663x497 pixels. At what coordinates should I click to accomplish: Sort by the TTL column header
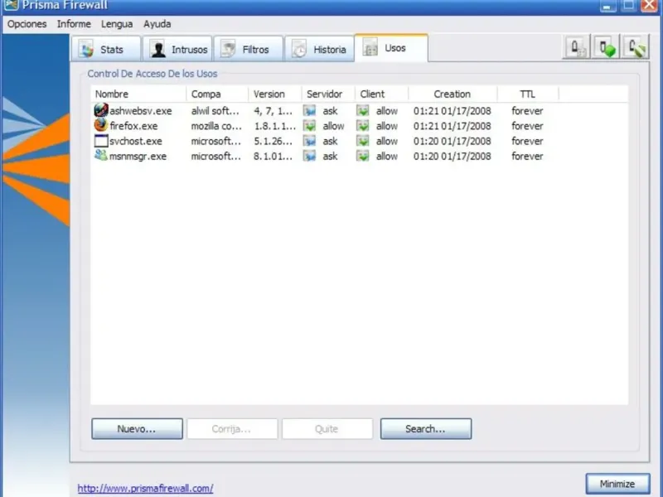pyautogui.click(x=528, y=94)
